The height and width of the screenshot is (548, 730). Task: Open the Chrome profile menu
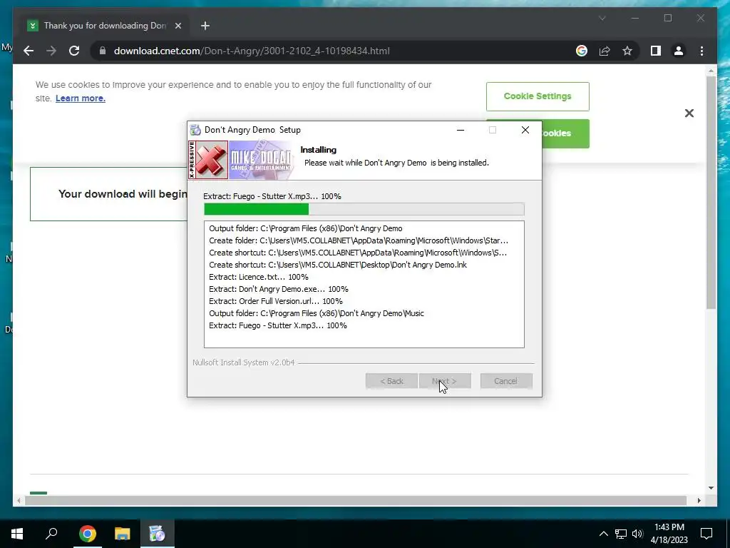[679, 51]
